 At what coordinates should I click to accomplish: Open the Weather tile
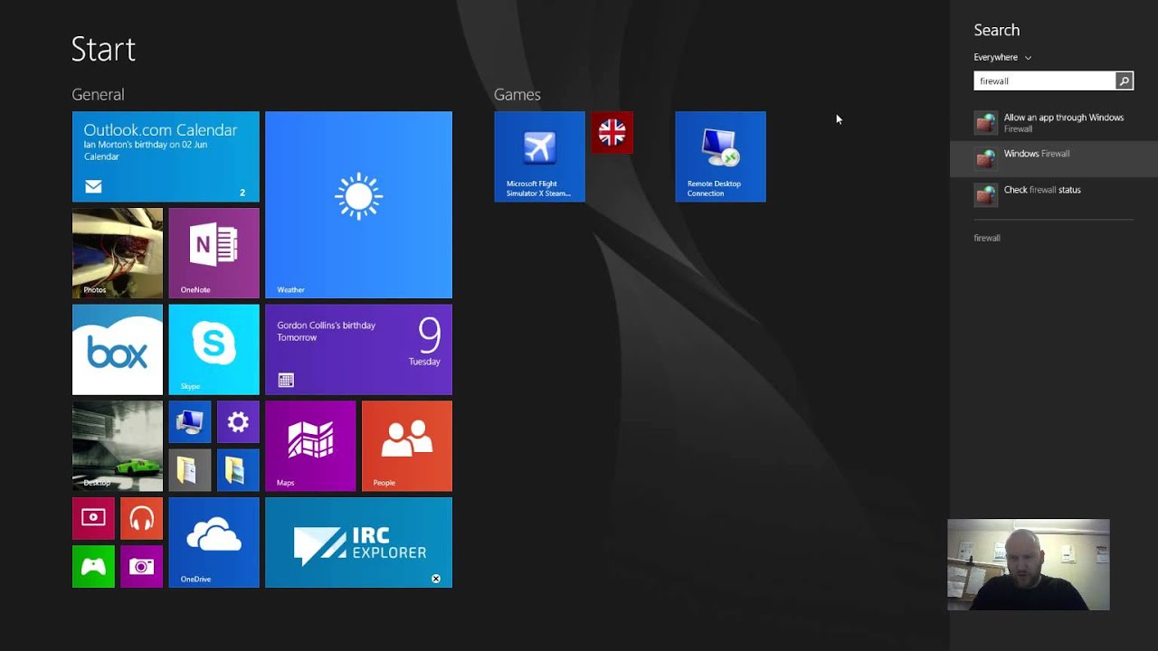tap(358, 204)
